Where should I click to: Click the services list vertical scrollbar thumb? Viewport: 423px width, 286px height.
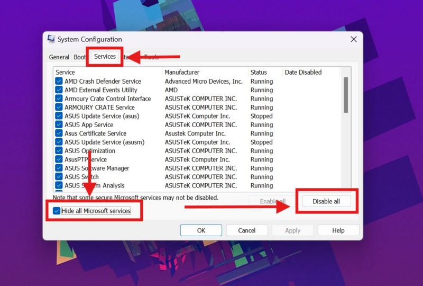[x=346, y=95]
